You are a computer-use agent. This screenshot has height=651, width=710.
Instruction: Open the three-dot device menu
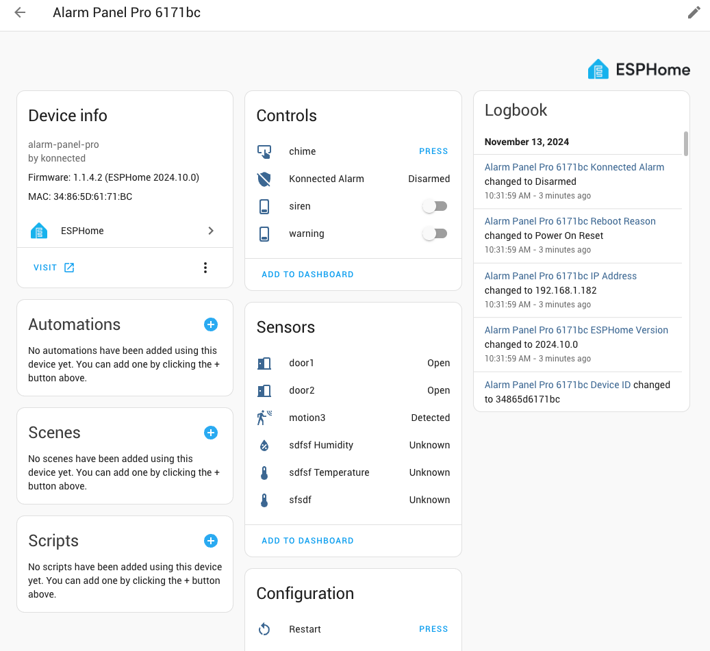pyautogui.click(x=205, y=268)
